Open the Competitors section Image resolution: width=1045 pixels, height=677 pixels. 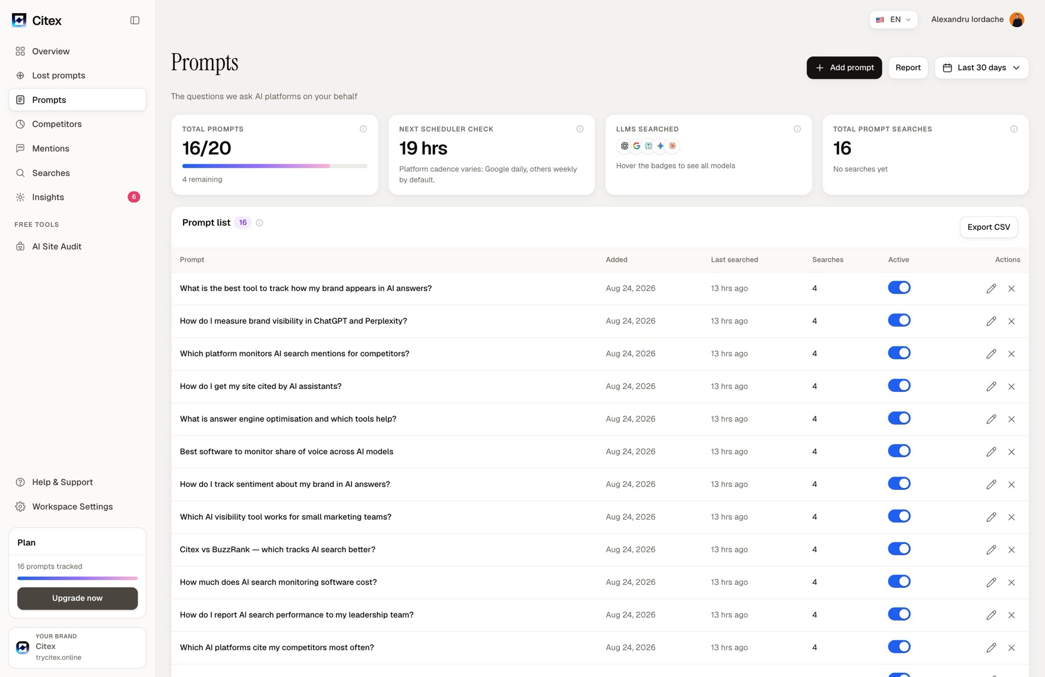[77, 124]
